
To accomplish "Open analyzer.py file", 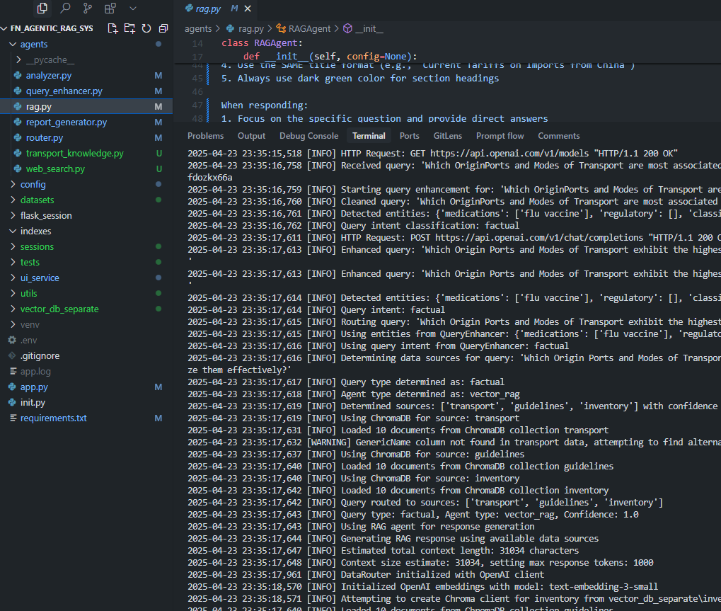I will (49, 76).
